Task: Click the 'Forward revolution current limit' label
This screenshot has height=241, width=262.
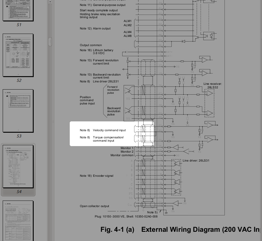Action: (106, 62)
